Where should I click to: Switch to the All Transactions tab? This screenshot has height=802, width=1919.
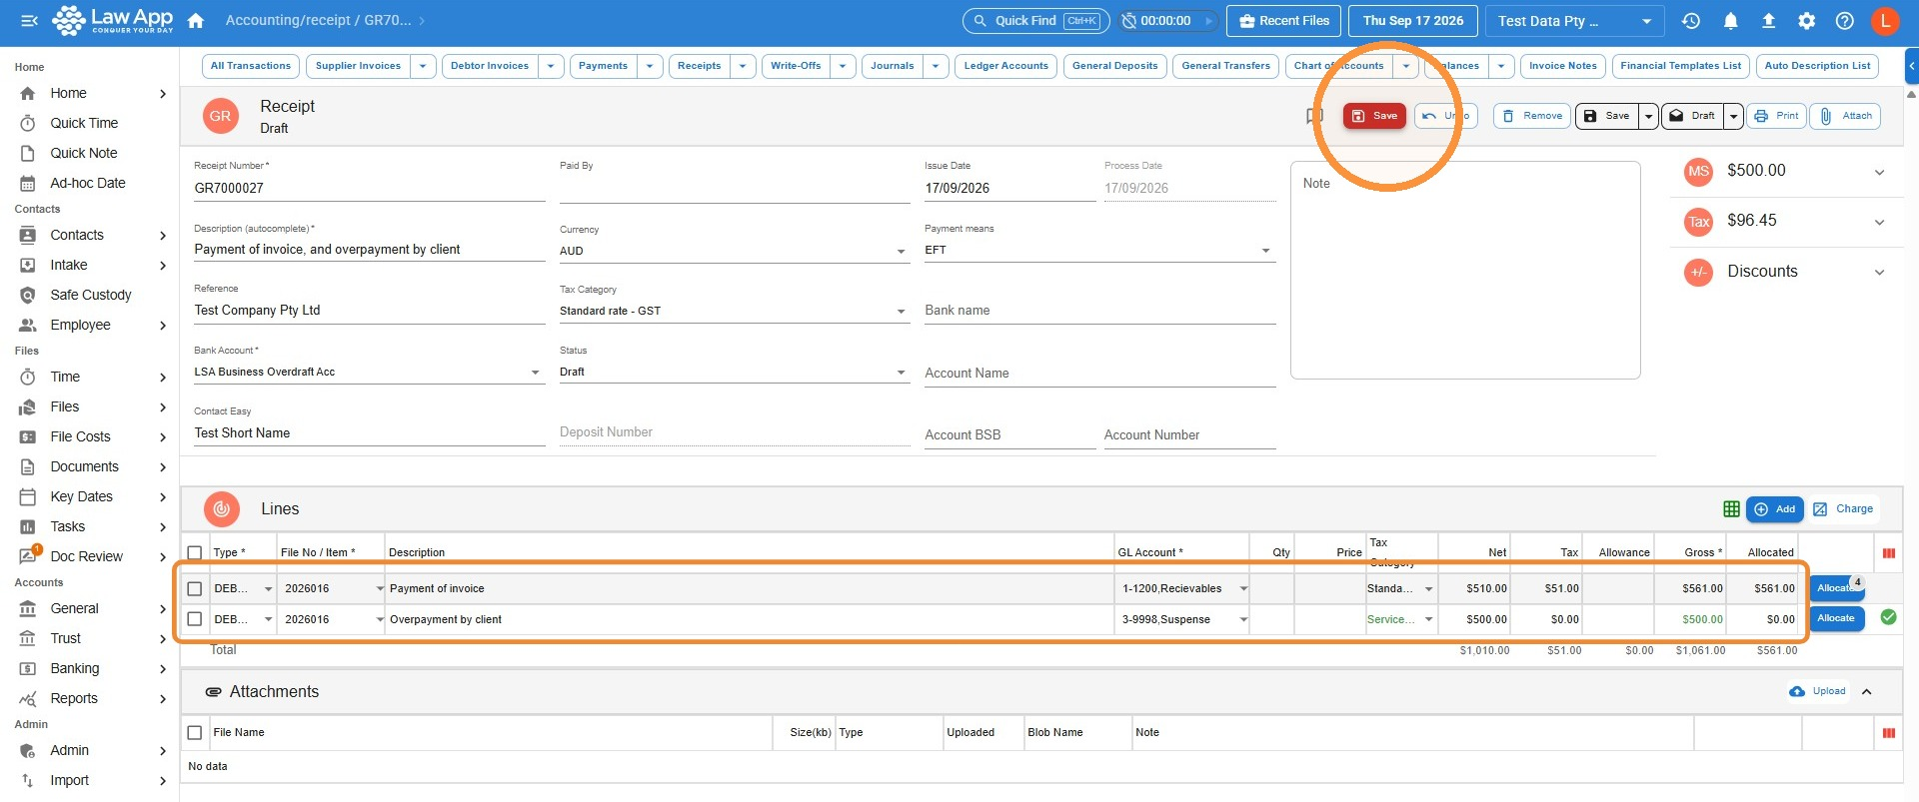251,66
